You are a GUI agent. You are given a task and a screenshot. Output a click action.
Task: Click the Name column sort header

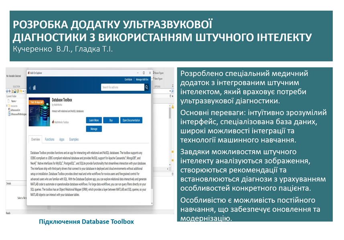[14, 102]
